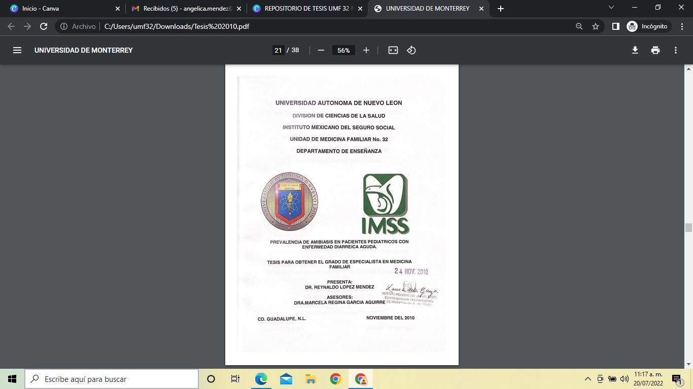Launch Microsoft Edge from taskbar
The width and height of the screenshot is (693, 389).
pyautogui.click(x=261, y=379)
